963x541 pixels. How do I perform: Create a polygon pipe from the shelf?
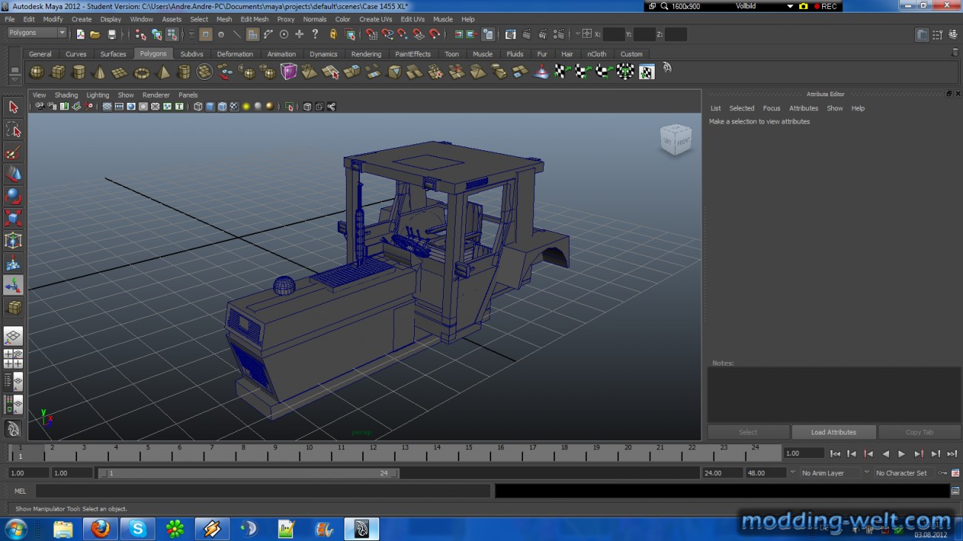click(184, 72)
